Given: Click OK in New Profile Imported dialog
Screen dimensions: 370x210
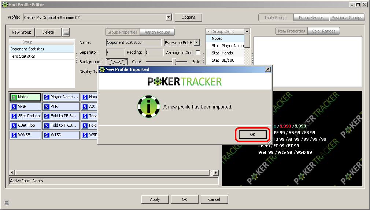Looking at the screenshot, I should tap(252, 134).
